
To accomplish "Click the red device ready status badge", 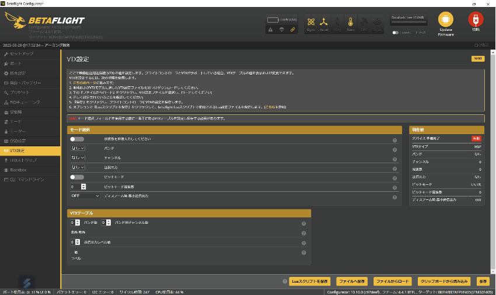I will tap(476, 139).
